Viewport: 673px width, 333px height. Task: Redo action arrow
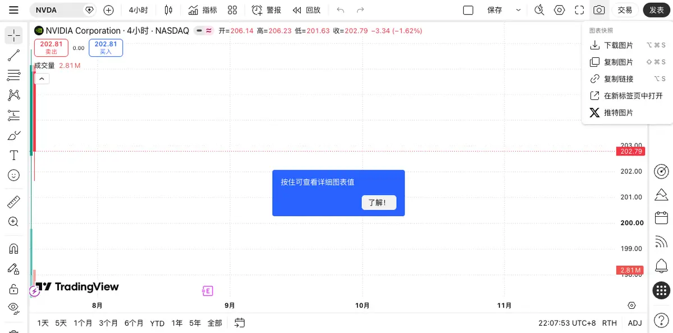click(360, 10)
